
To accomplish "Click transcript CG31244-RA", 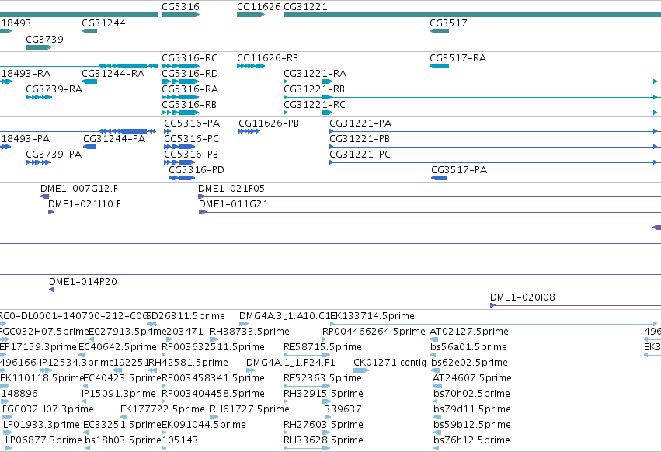I will (x=113, y=74).
